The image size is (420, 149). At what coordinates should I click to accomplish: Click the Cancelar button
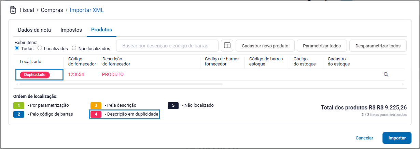[364, 138]
